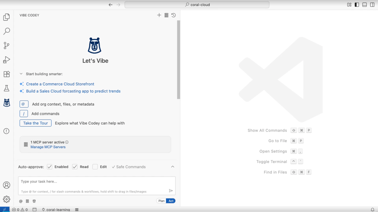Open the Accounts icon
Screen dimensions: 378x212
point(7,185)
